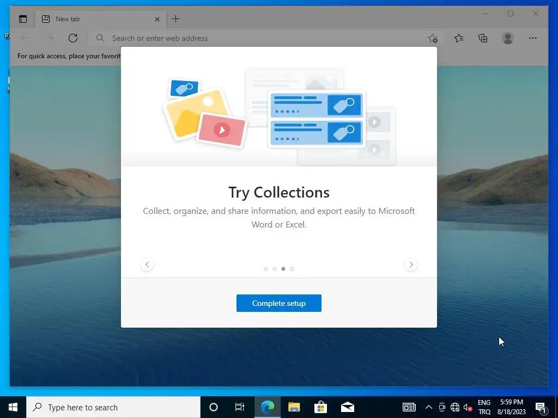
Task: Open File Explorer from taskbar
Action: click(x=294, y=407)
